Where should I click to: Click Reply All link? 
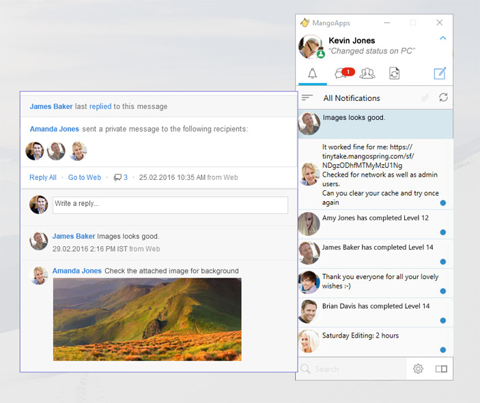43,177
